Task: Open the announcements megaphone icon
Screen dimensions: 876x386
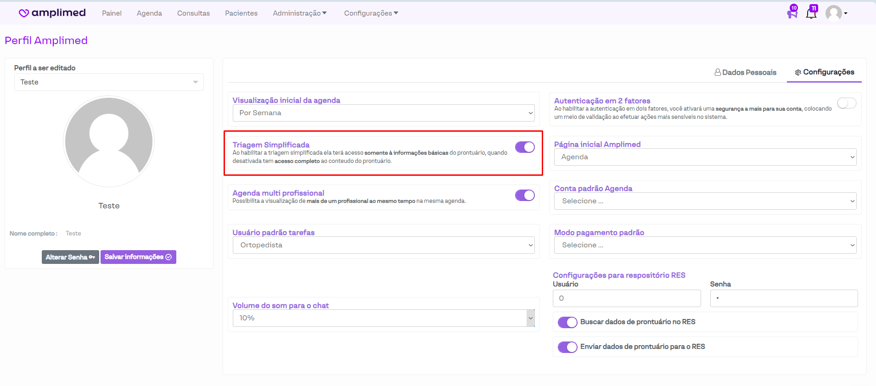Action: [792, 13]
